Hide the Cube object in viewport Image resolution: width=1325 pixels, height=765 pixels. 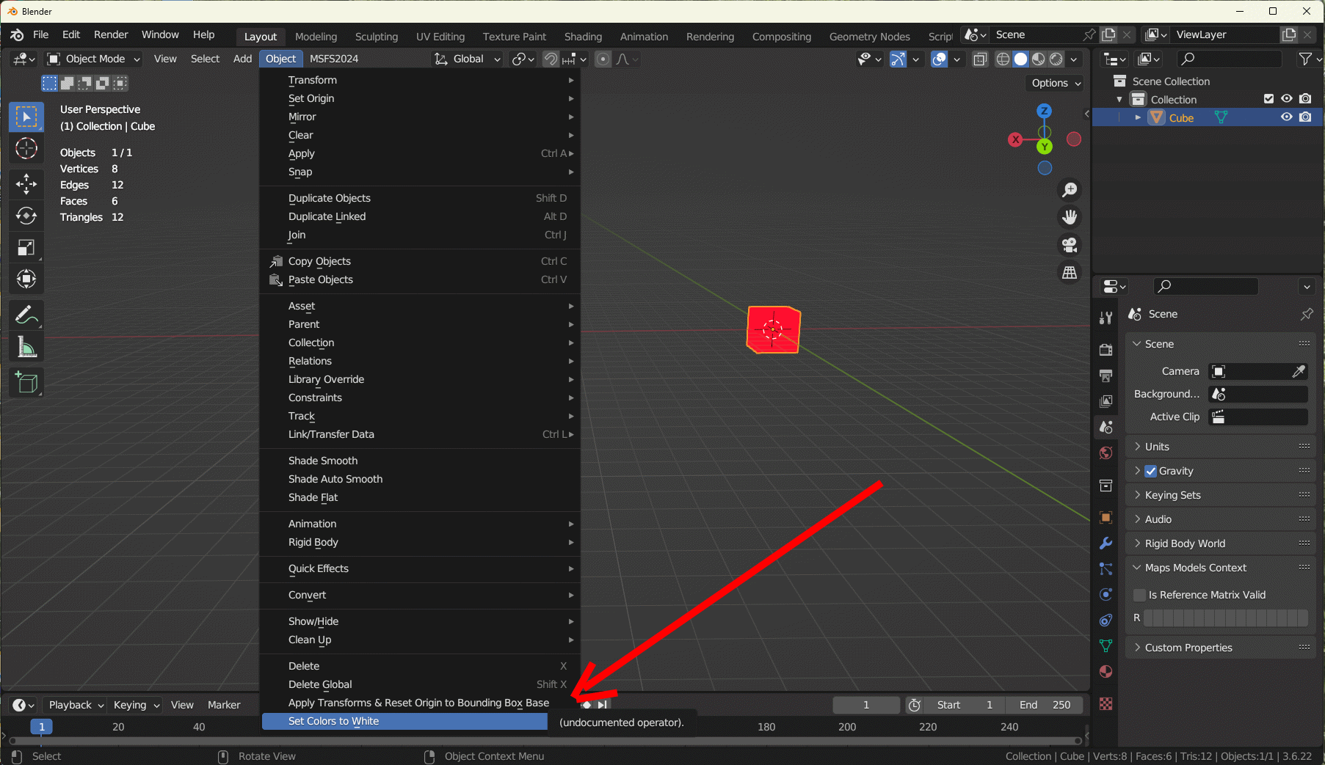point(1286,117)
